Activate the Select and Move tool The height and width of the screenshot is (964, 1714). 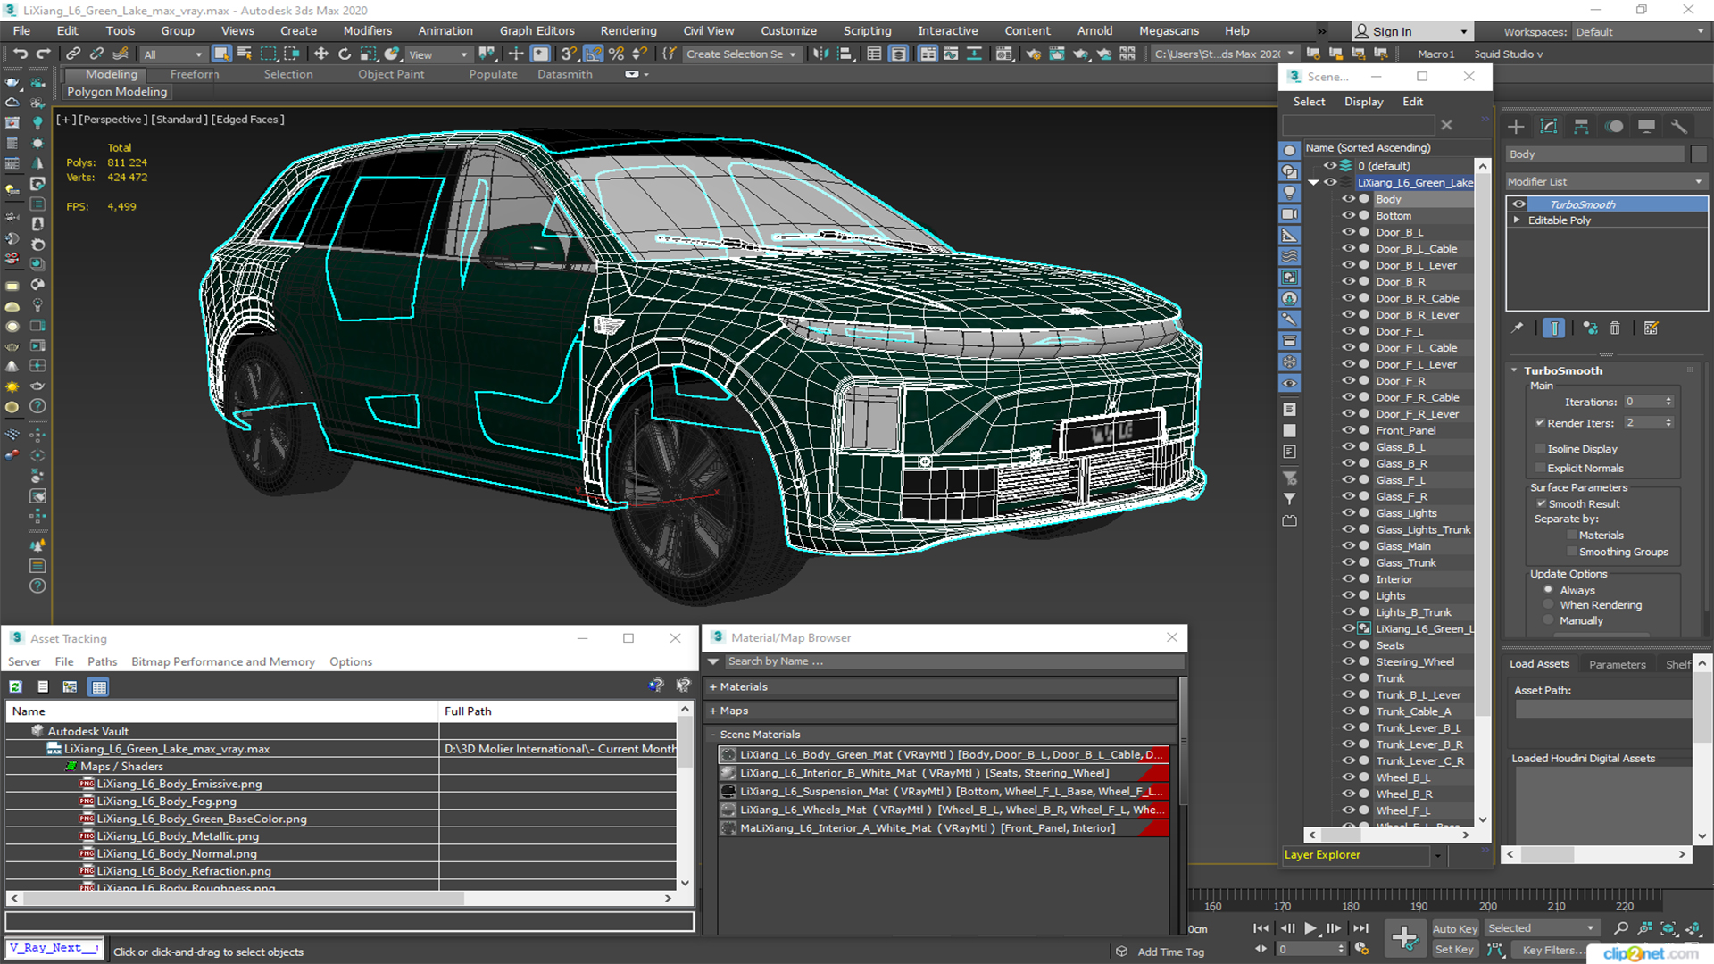pyautogui.click(x=321, y=54)
